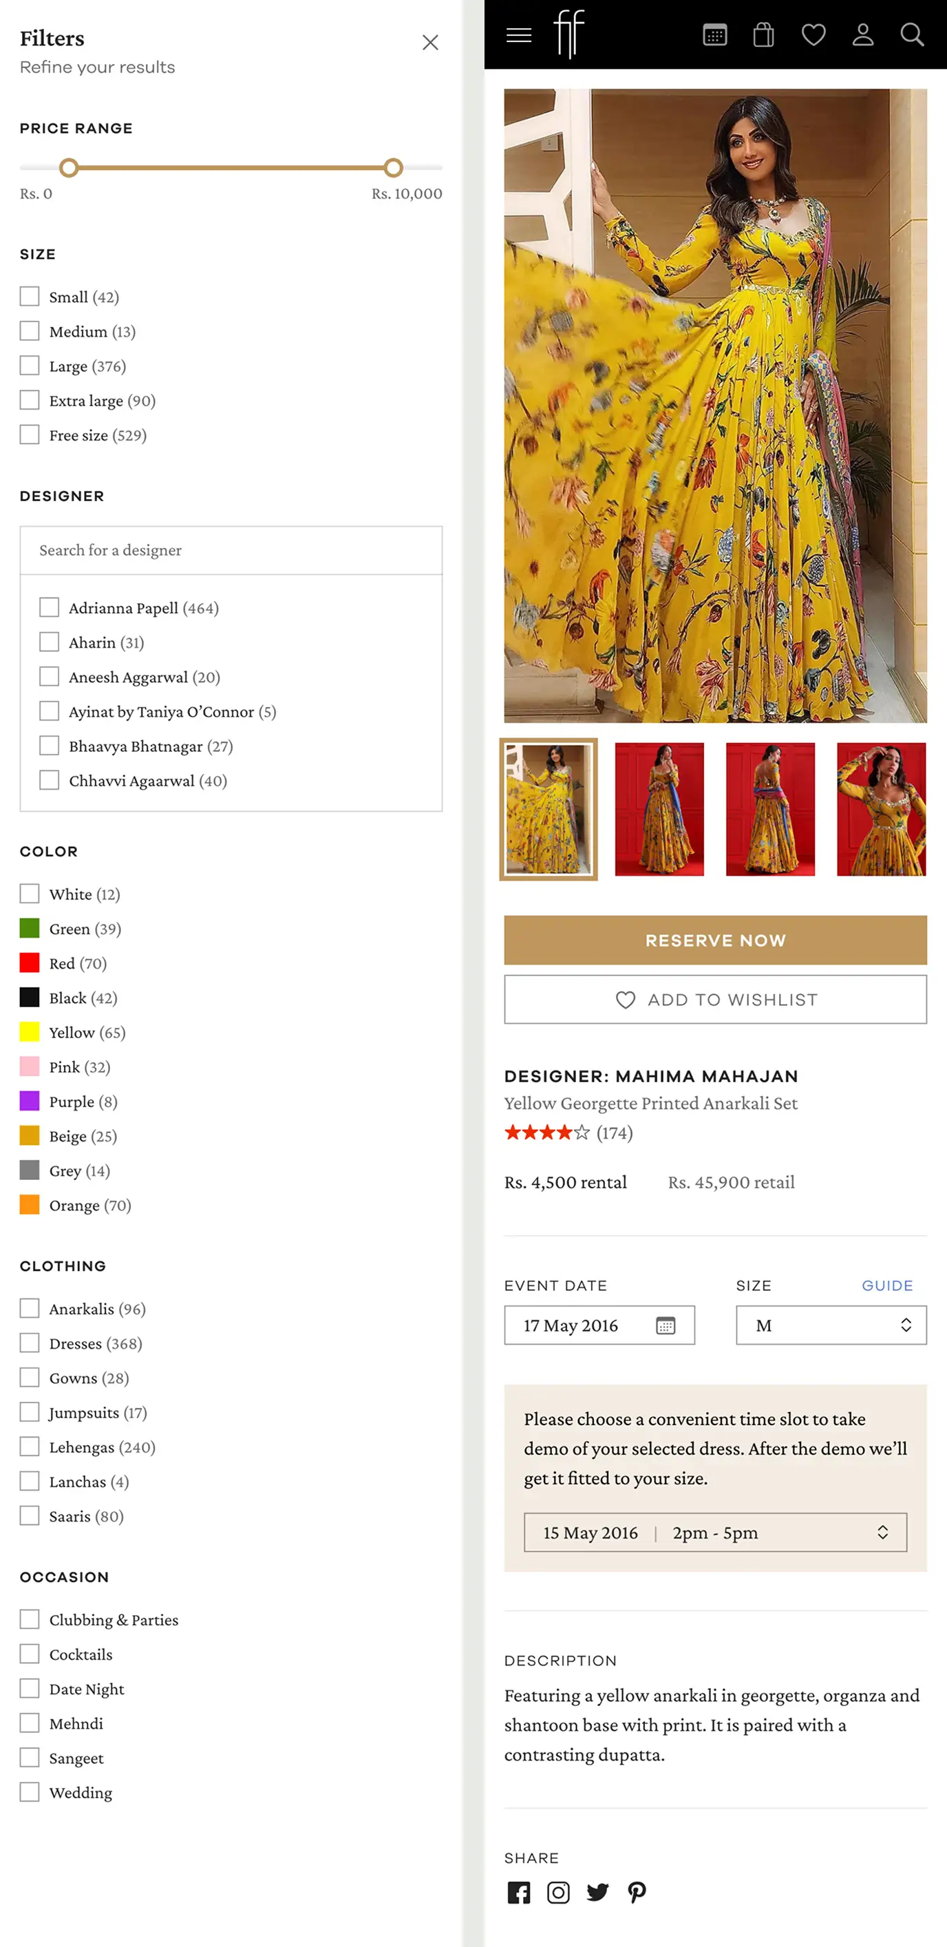Share the dress on Instagram

557,1893
